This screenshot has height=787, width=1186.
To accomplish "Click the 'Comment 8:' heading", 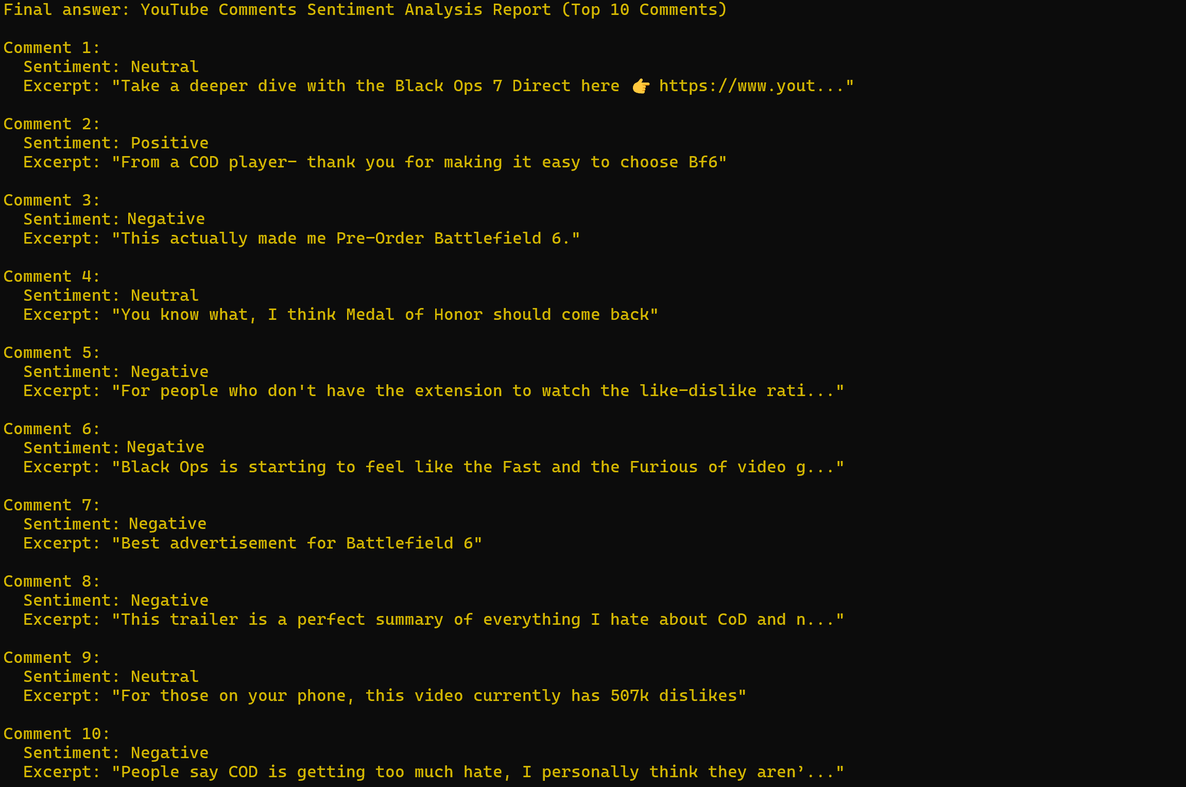I will coord(51,581).
